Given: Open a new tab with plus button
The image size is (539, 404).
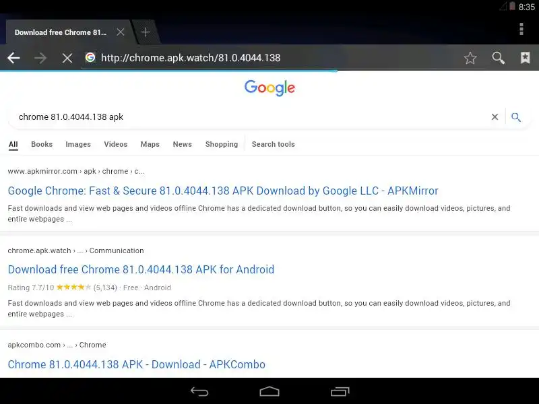Looking at the screenshot, I should click(146, 32).
